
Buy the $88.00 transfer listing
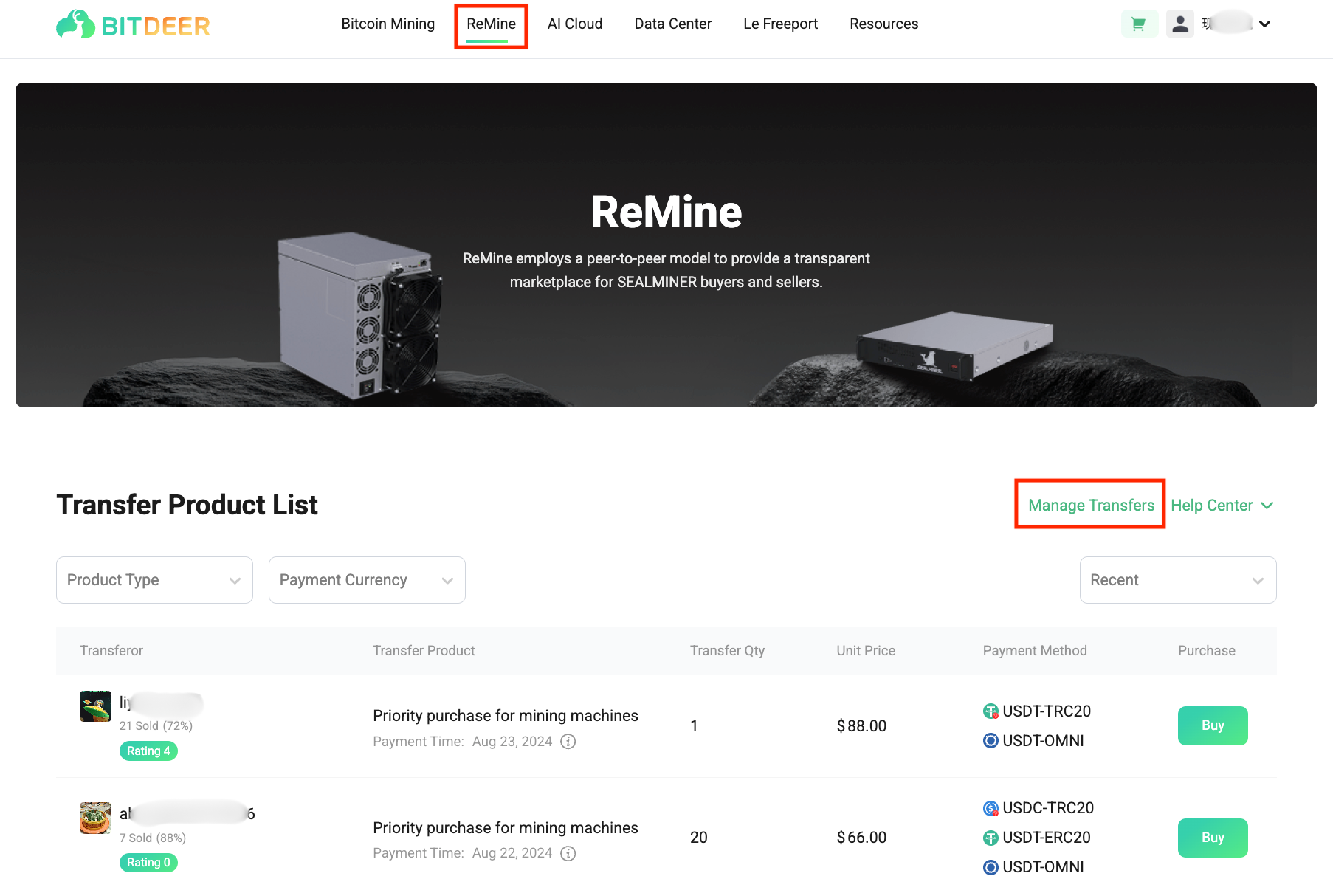coord(1213,725)
